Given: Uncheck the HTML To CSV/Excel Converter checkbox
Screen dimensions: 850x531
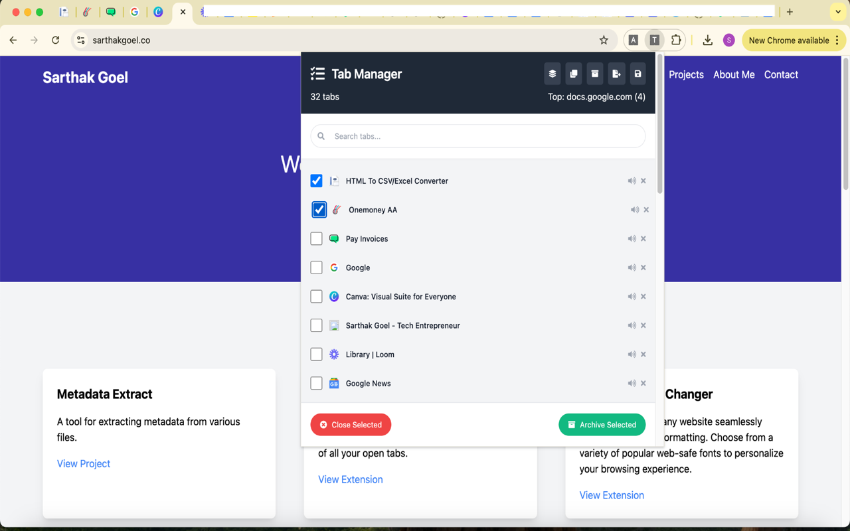Looking at the screenshot, I should click(x=316, y=181).
